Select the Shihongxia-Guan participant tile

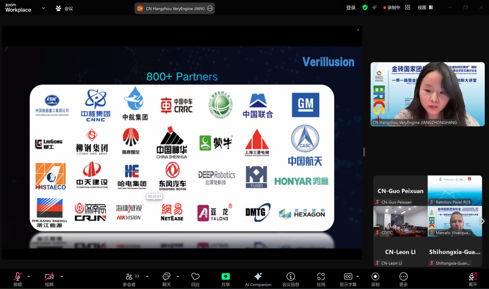455,251
